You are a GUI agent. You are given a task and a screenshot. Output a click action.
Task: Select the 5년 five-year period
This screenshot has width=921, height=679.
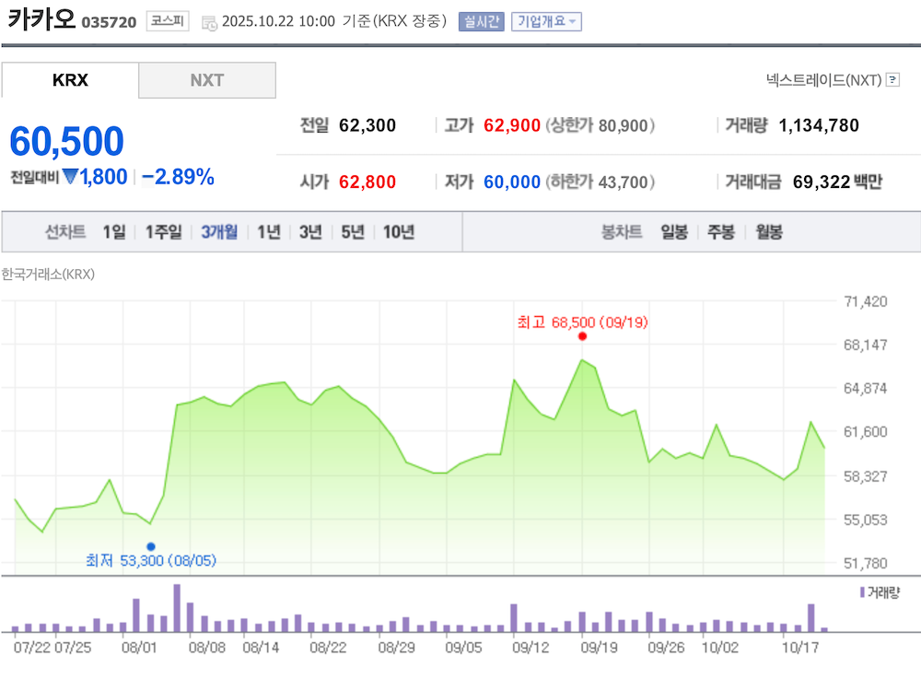354,232
